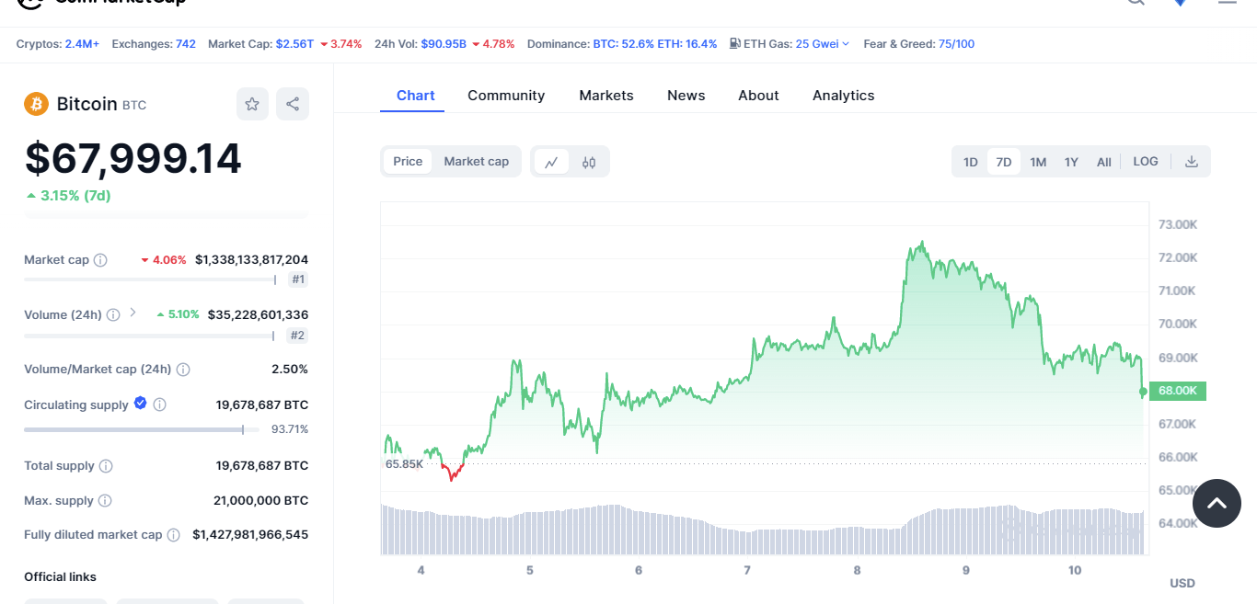Set chart range to All
The image size is (1257, 604).
click(x=1104, y=162)
